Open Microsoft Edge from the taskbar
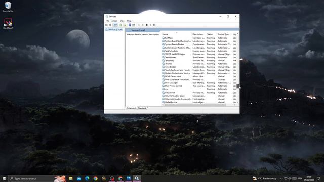The image size is (324, 182). [x=87, y=178]
